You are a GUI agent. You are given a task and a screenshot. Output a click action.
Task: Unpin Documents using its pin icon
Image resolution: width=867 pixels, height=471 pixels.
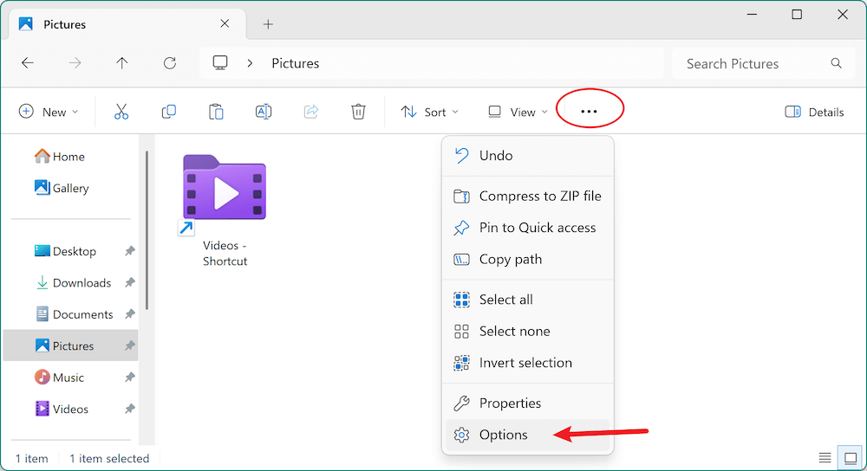[x=129, y=314]
